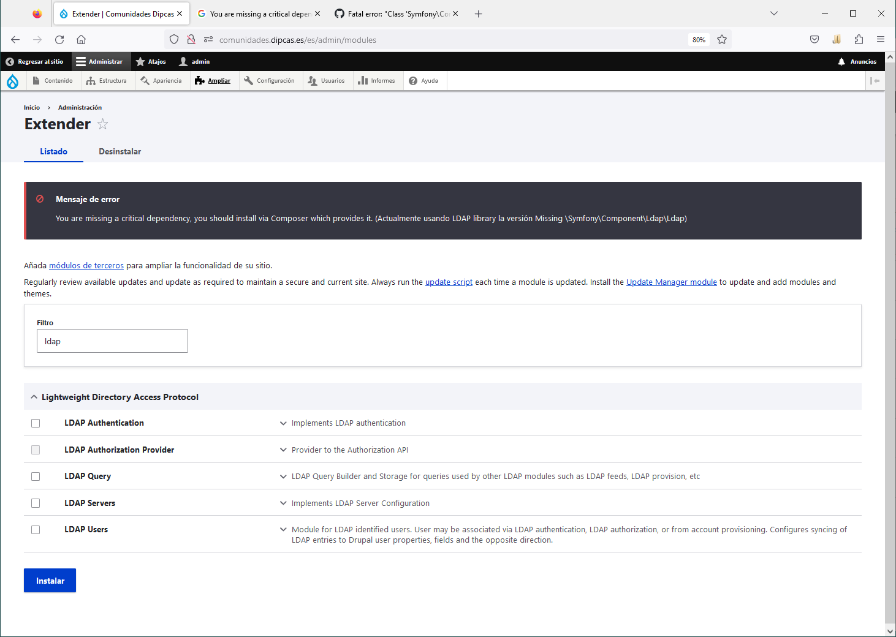
Task: Expand LDAP Authorization Provider description details
Action: 283,450
